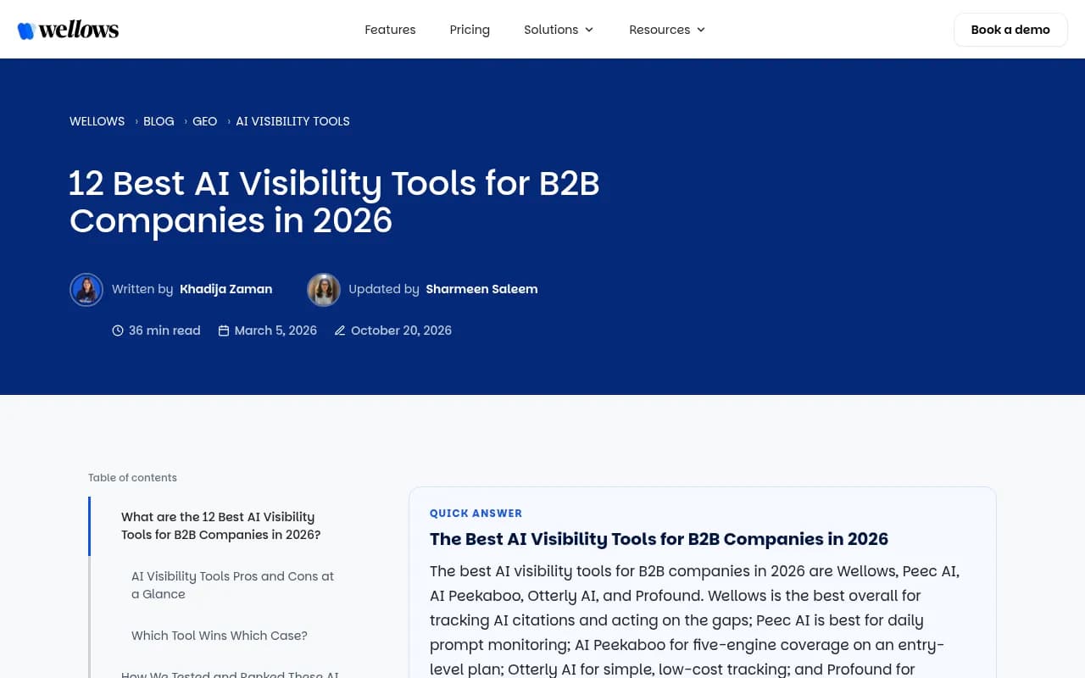Viewport: 1085px width, 678px height.
Task: Open the Features page
Action: click(390, 30)
